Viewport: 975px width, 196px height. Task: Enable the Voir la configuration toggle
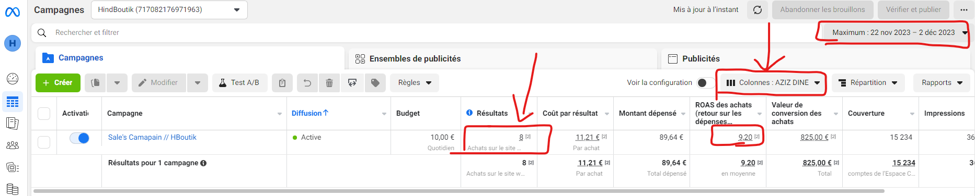coord(705,83)
